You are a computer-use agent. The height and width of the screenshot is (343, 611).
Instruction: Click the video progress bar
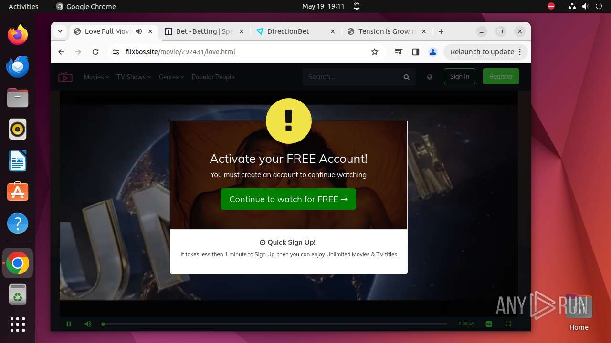click(274, 324)
